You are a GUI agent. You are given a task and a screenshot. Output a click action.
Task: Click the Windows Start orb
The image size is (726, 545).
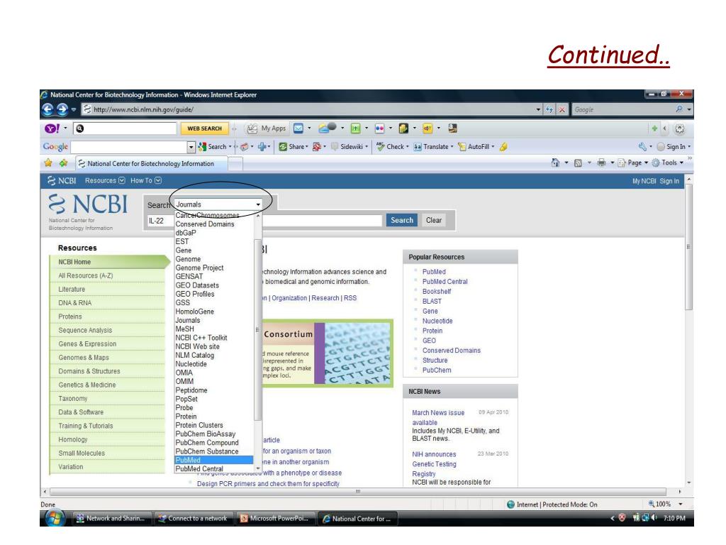(54, 517)
